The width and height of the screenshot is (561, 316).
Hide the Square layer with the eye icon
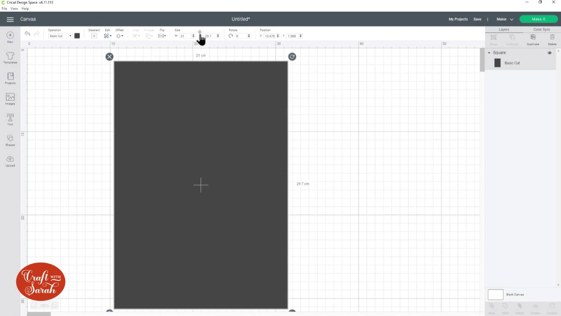pyautogui.click(x=549, y=53)
